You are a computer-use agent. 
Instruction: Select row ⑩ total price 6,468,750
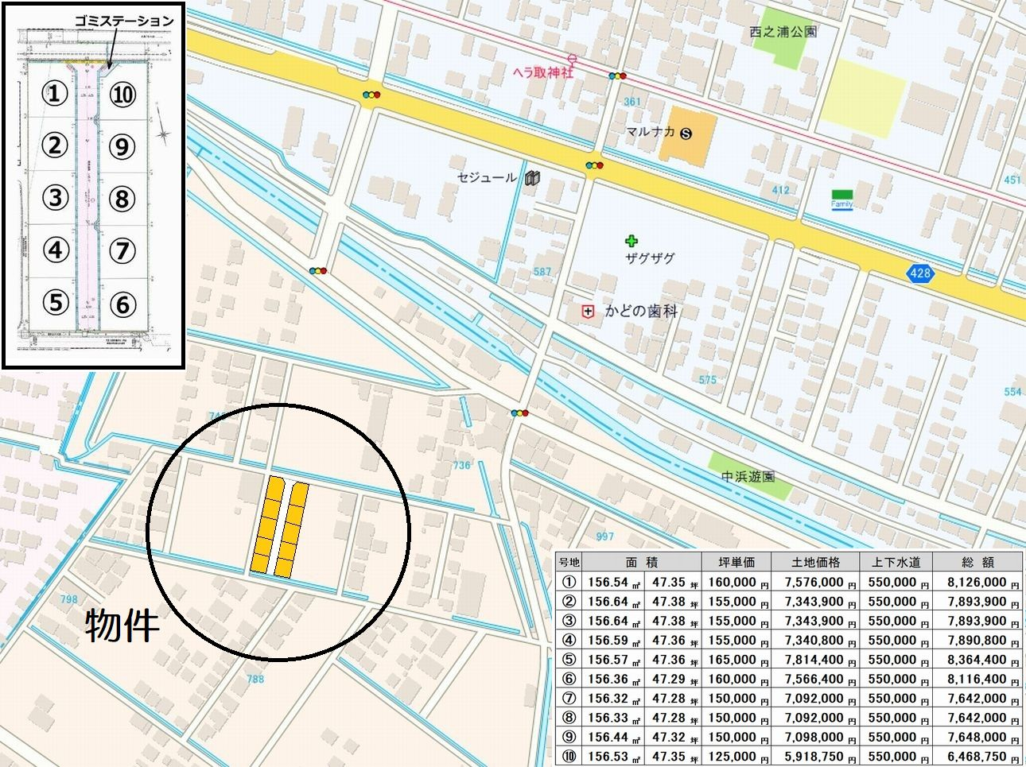(977, 757)
